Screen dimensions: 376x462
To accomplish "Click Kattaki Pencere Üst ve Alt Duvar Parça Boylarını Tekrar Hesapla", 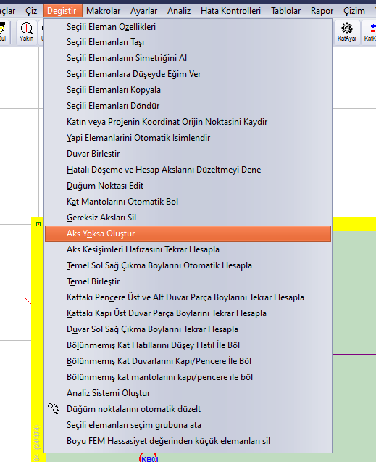I will pyautogui.click(x=188, y=297).
